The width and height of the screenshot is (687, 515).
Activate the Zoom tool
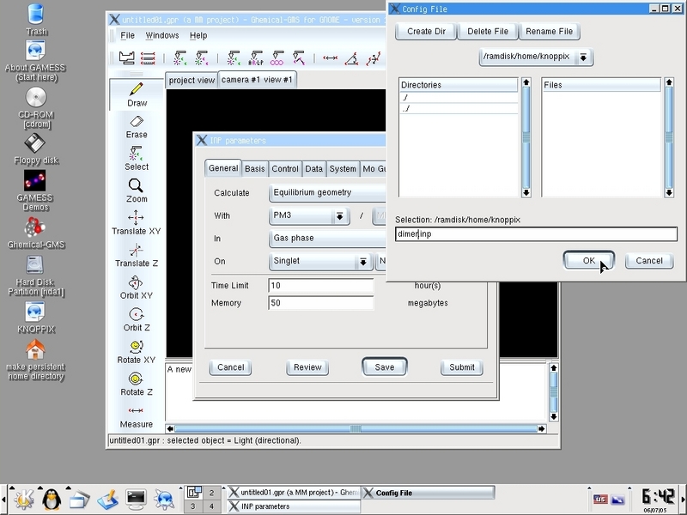click(137, 190)
